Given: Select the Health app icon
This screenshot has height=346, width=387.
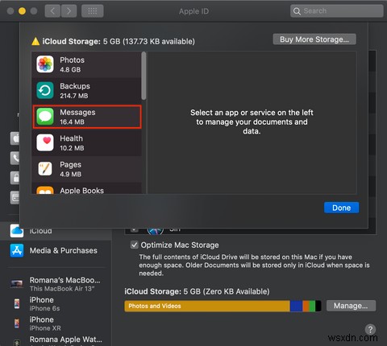Looking at the screenshot, I should [x=45, y=142].
